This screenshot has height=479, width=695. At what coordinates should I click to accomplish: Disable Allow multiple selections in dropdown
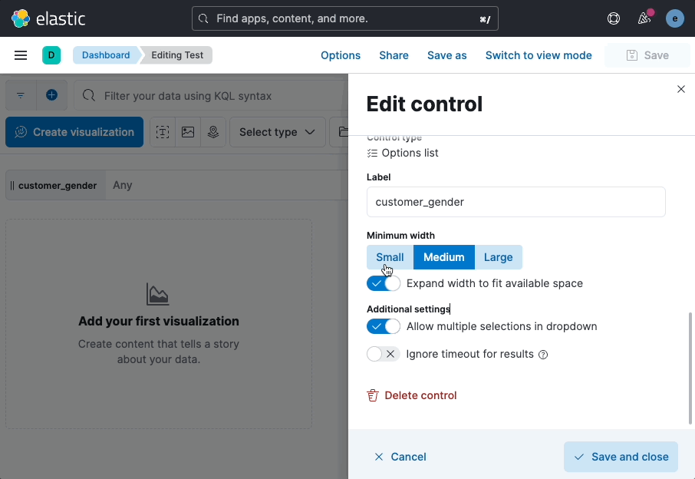tap(384, 326)
